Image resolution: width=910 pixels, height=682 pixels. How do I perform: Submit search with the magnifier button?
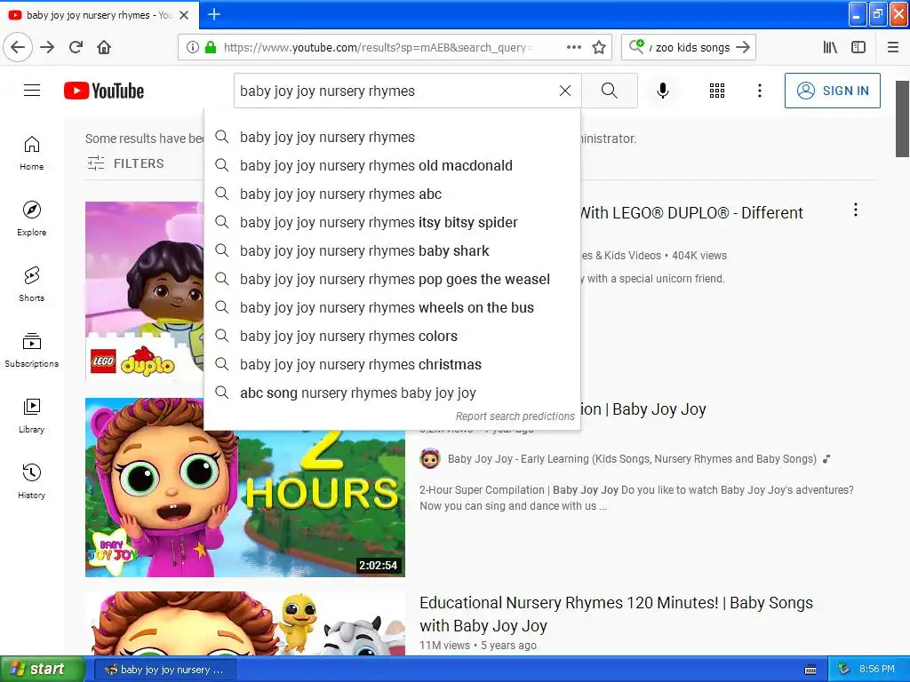pyautogui.click(x=610, y=91)
